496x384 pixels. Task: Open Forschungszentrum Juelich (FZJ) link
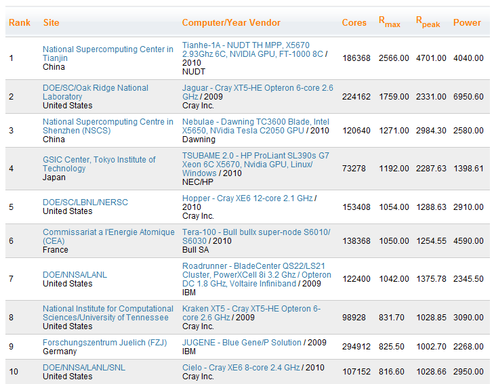tap(105, 342)
